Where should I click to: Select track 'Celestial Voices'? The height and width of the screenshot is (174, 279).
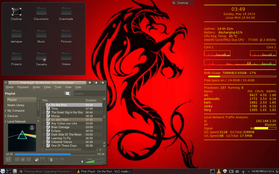(x=74, y=142)
